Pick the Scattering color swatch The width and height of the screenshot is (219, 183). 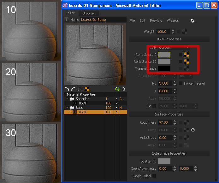[164, 161]
